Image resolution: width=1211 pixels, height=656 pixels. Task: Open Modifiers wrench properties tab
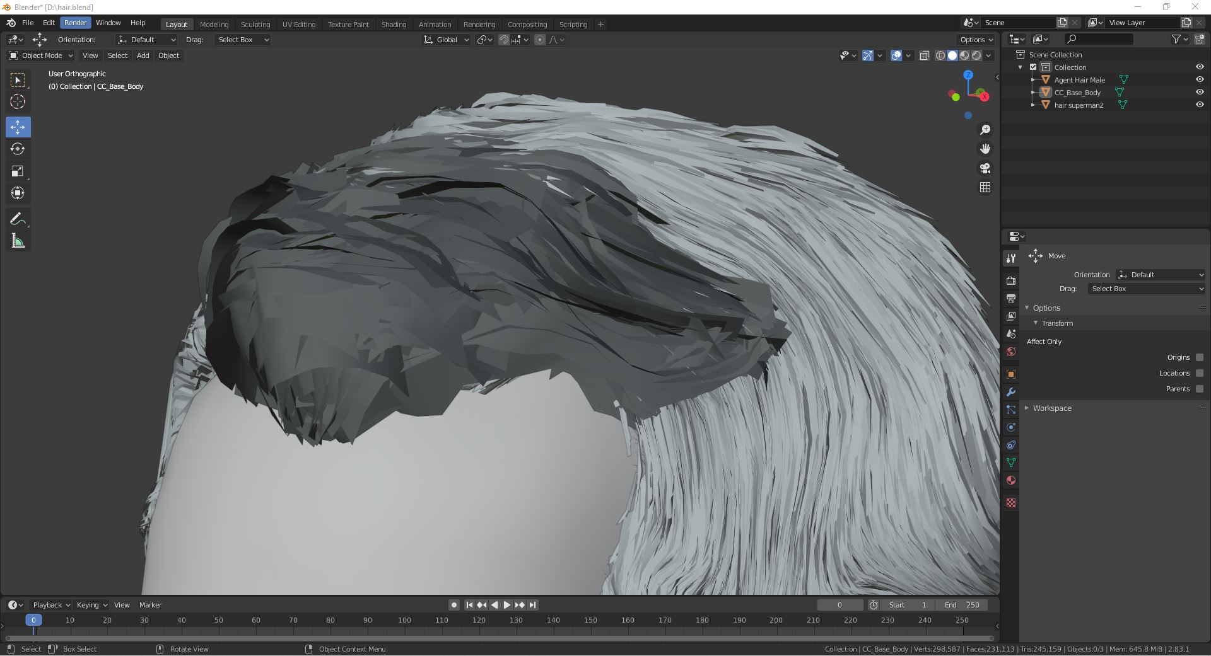(x=1011, y=392)
